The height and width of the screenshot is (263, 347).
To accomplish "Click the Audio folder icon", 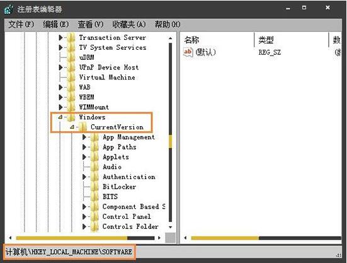I will point(95,167).
